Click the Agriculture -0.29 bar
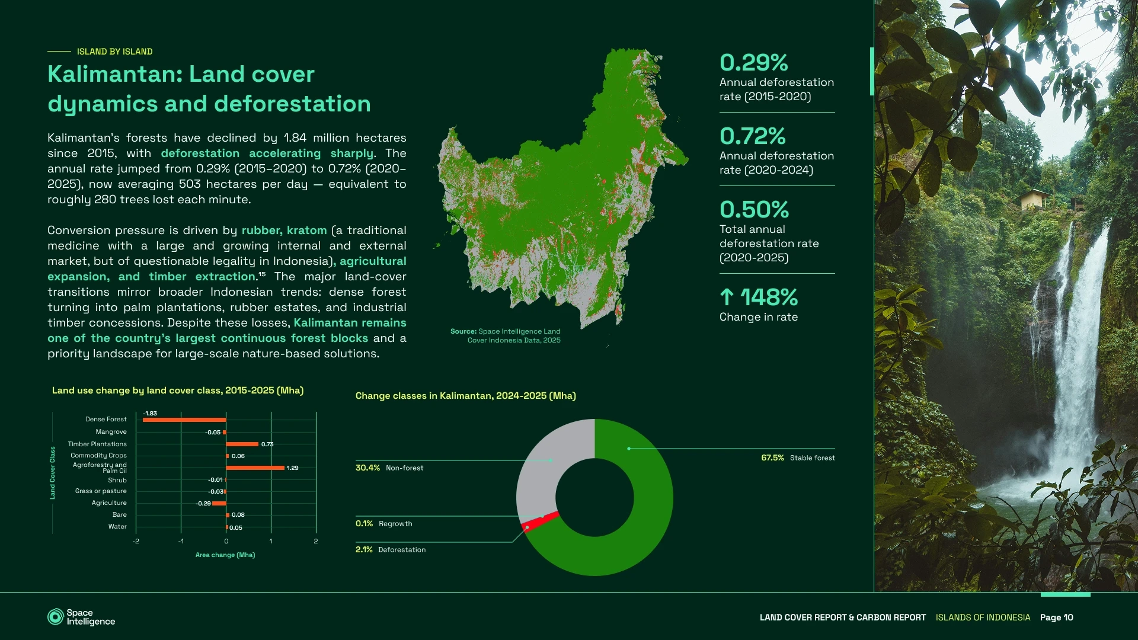 (219, 503)
